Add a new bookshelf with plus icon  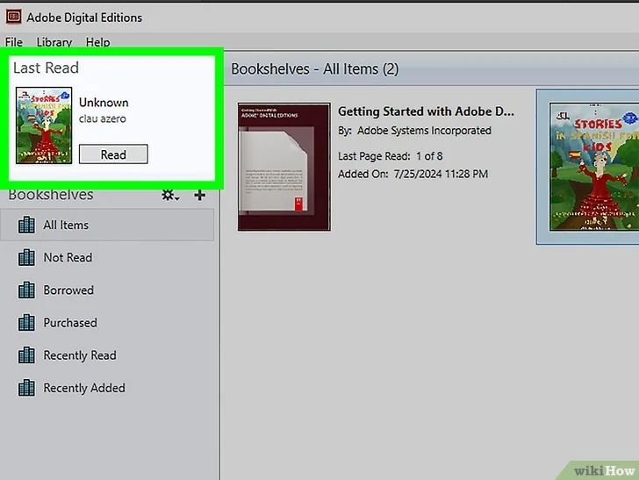coord(199,195)
